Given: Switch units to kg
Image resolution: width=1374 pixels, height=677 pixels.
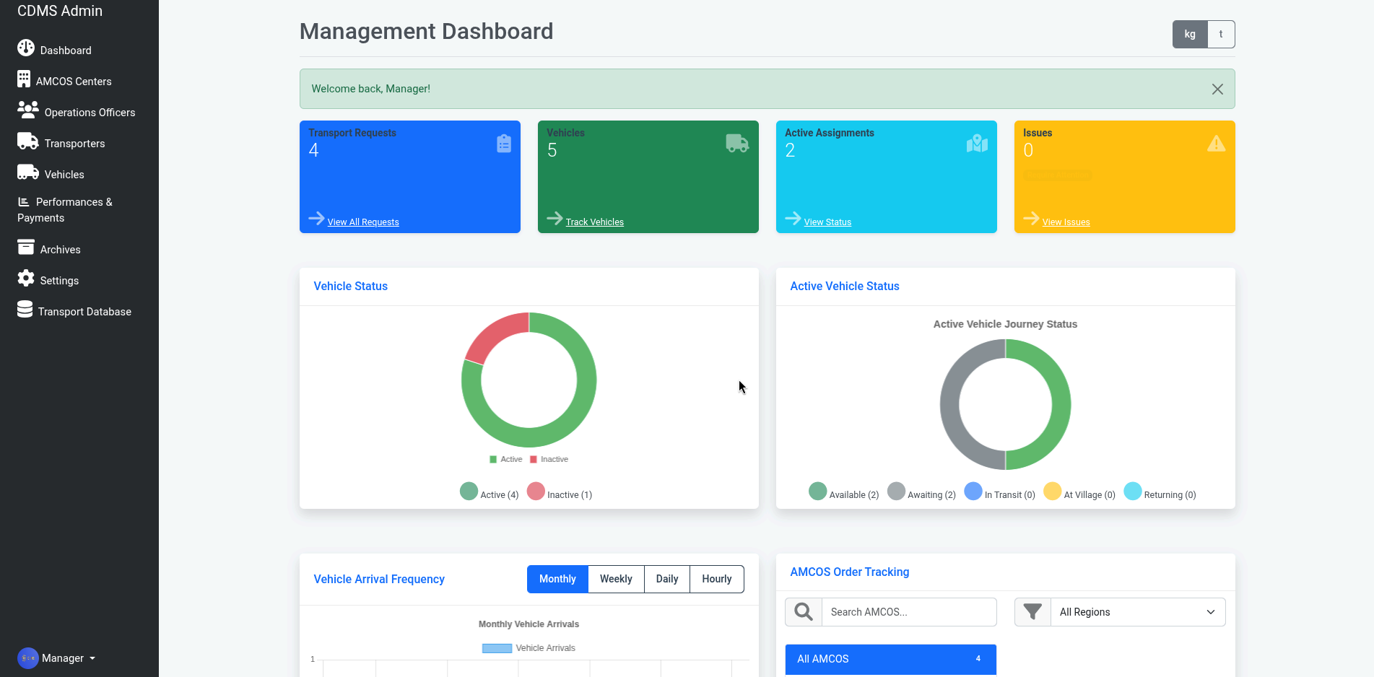Looking at the screenshot, I should [x=1190, y=34].
